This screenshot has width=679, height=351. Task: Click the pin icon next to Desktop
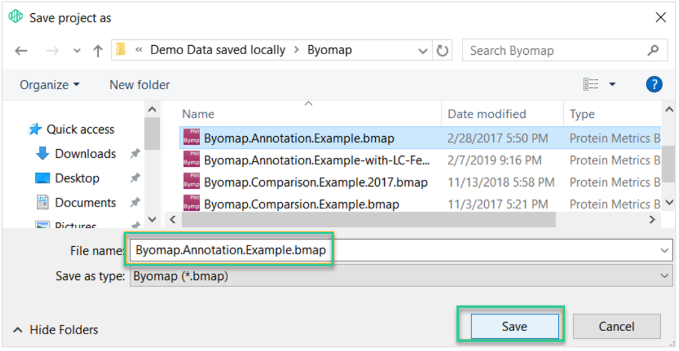pos(135,178)
